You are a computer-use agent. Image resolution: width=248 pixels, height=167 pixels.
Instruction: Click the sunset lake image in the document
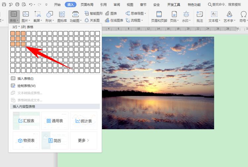point(158,83)
